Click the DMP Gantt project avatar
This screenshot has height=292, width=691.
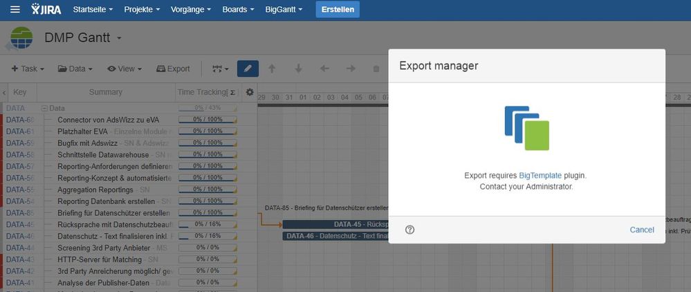pyautogui.click(x=21, y=38)
